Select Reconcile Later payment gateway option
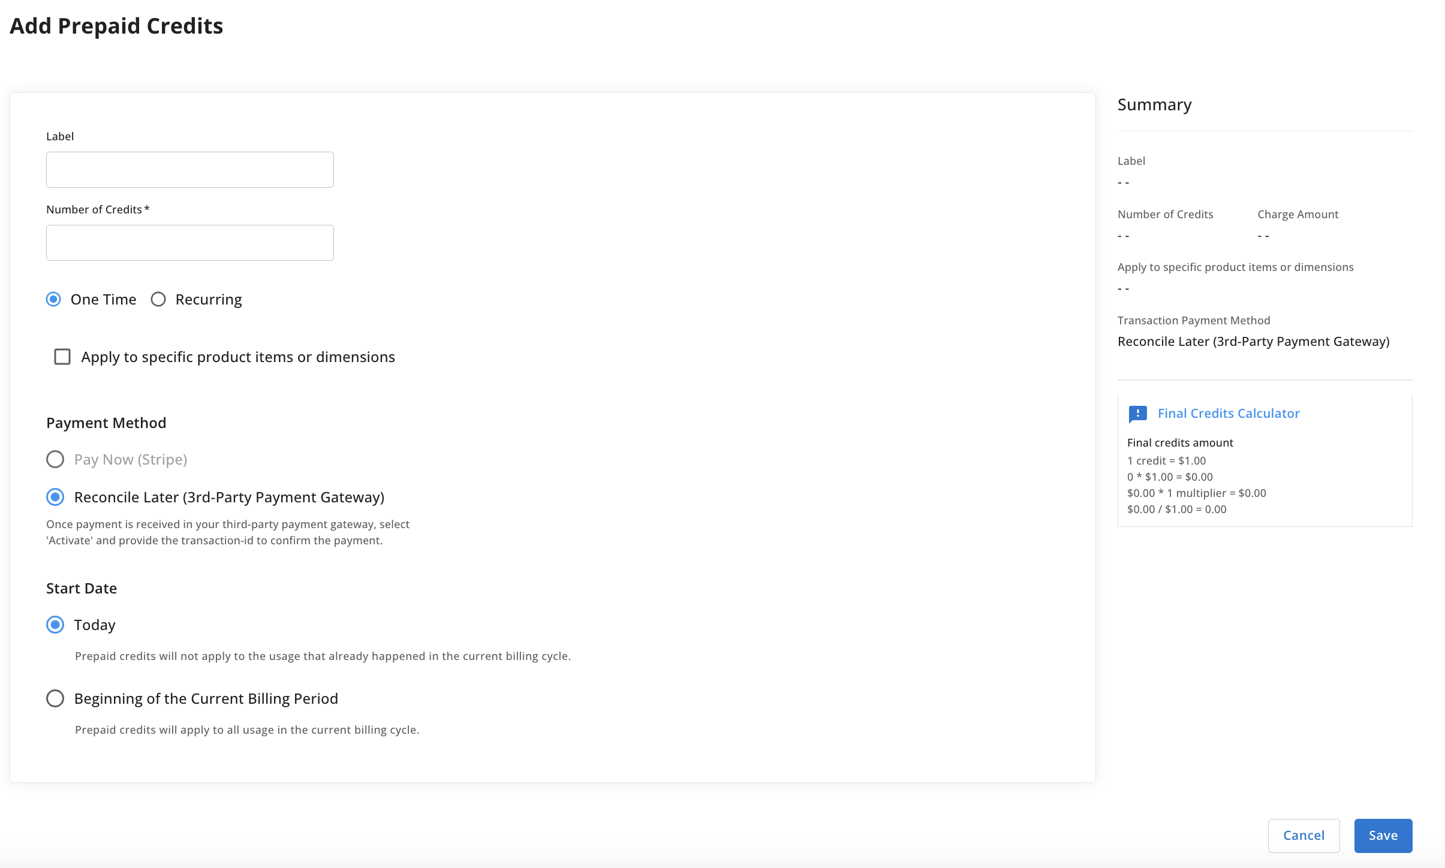Image resolution: width=1445 pixels, height=868 pixels. coord(55,497)
